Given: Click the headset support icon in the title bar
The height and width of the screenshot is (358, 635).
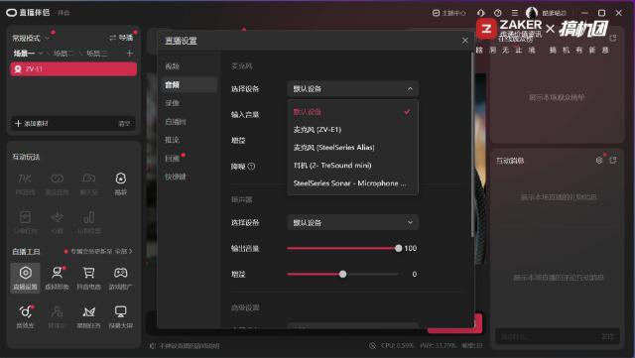Looking at the screenshot, I should (480, 13).
